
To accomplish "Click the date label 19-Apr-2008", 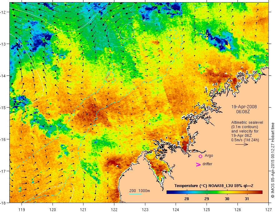I will click(x=244, y=107).
